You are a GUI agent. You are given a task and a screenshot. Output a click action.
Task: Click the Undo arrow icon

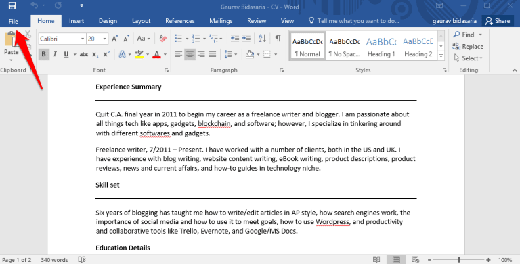coord(34,5)
